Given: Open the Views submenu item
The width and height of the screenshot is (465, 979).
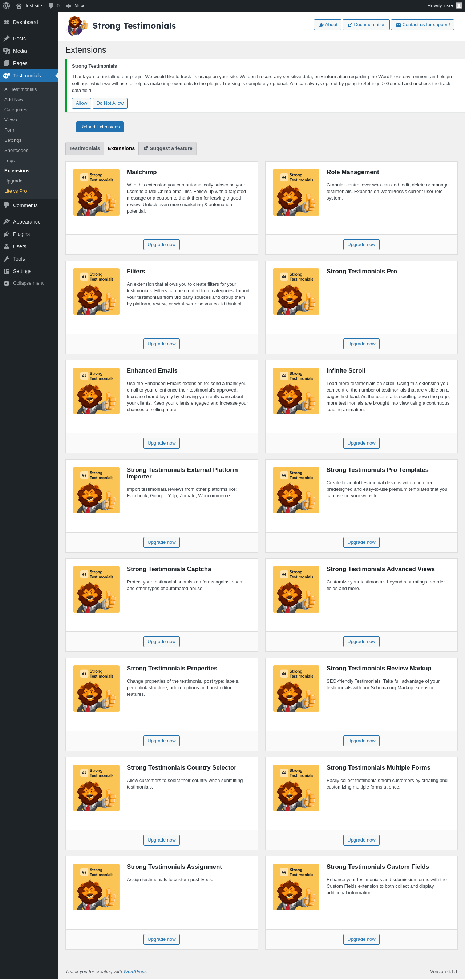Looking at the screenshot, I should [x=11, y=120].
